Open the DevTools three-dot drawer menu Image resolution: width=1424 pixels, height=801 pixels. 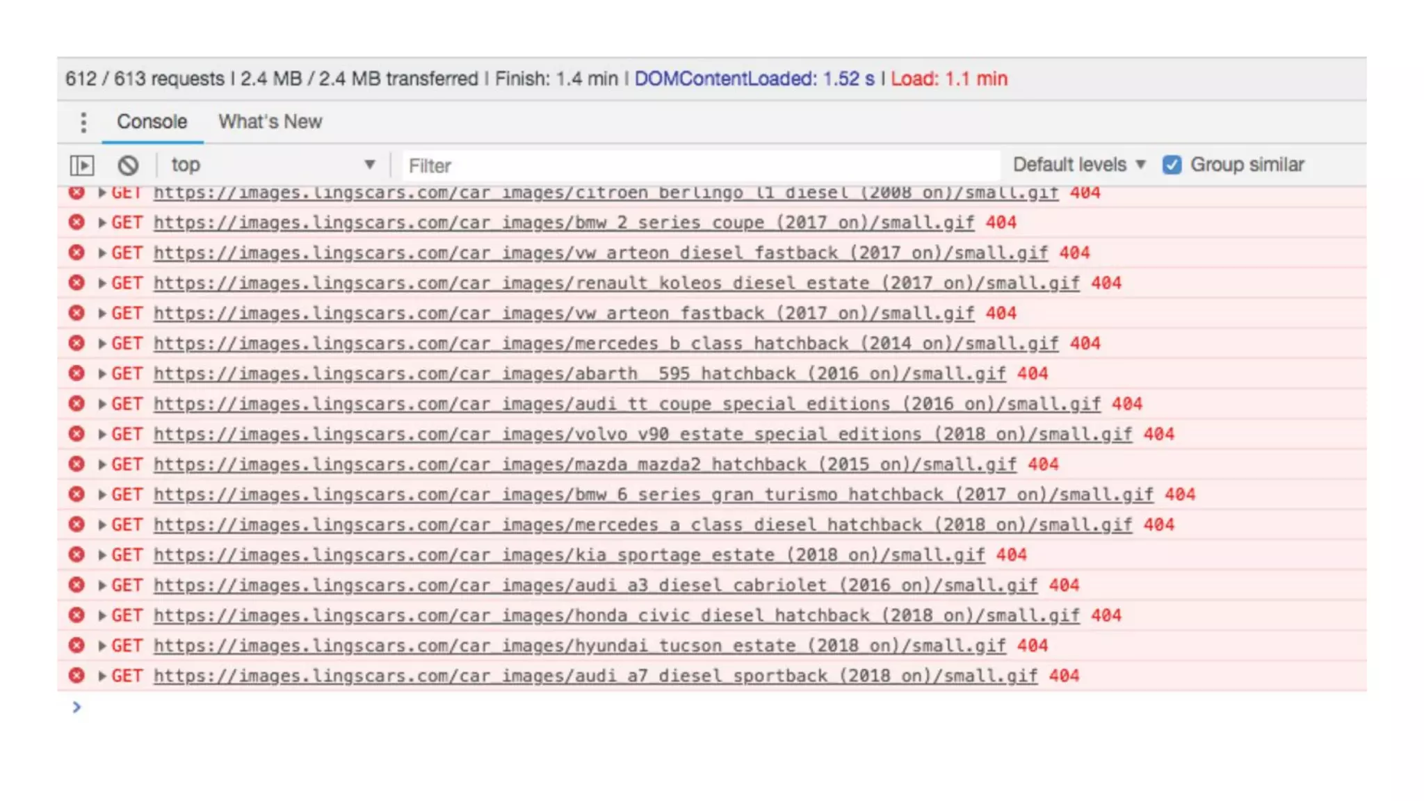83,122
